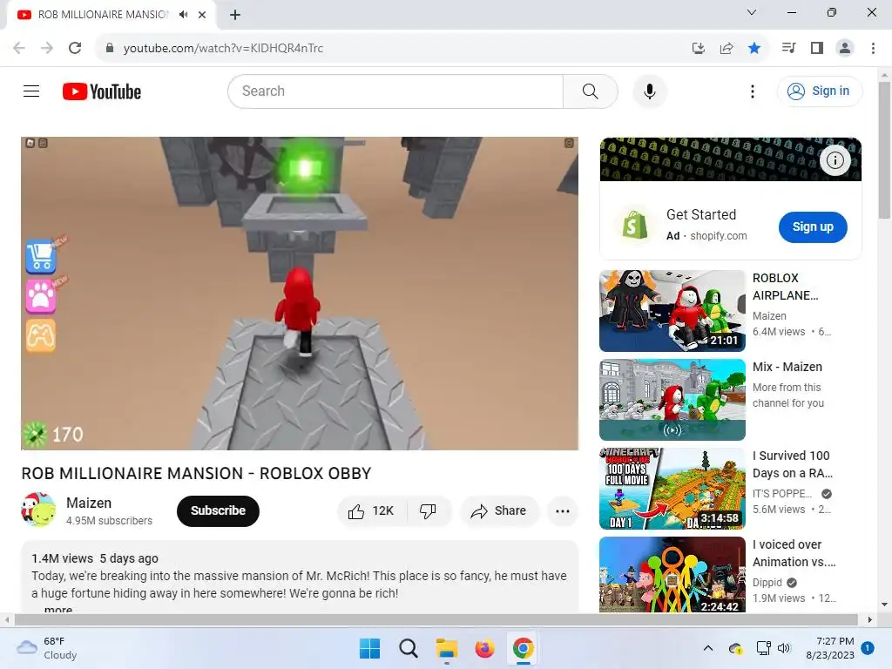Open I Survived 100 Days title

coord(793,464)
